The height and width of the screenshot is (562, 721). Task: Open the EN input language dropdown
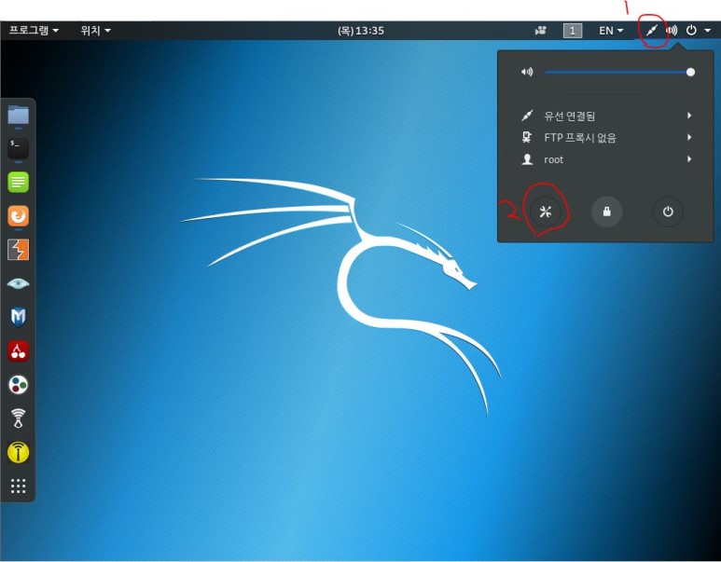[x=611, y=31]
